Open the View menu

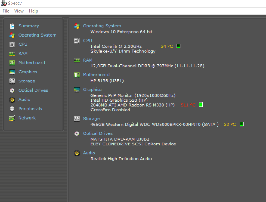point(19,11)
